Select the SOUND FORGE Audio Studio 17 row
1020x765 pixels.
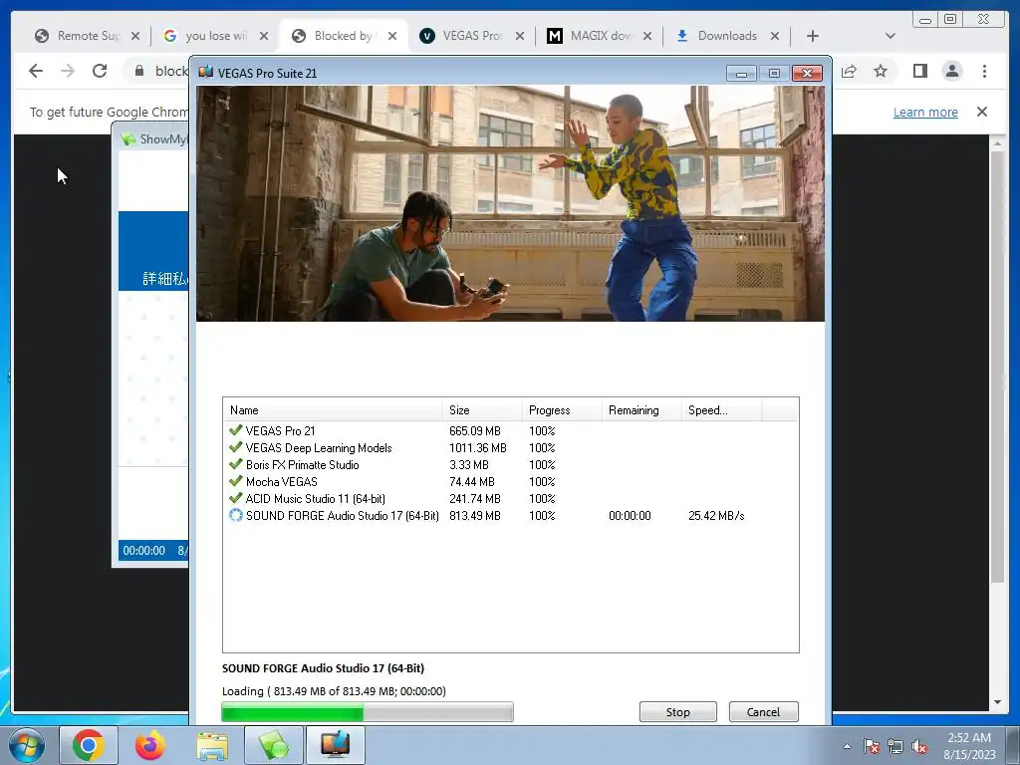(510, 515)
